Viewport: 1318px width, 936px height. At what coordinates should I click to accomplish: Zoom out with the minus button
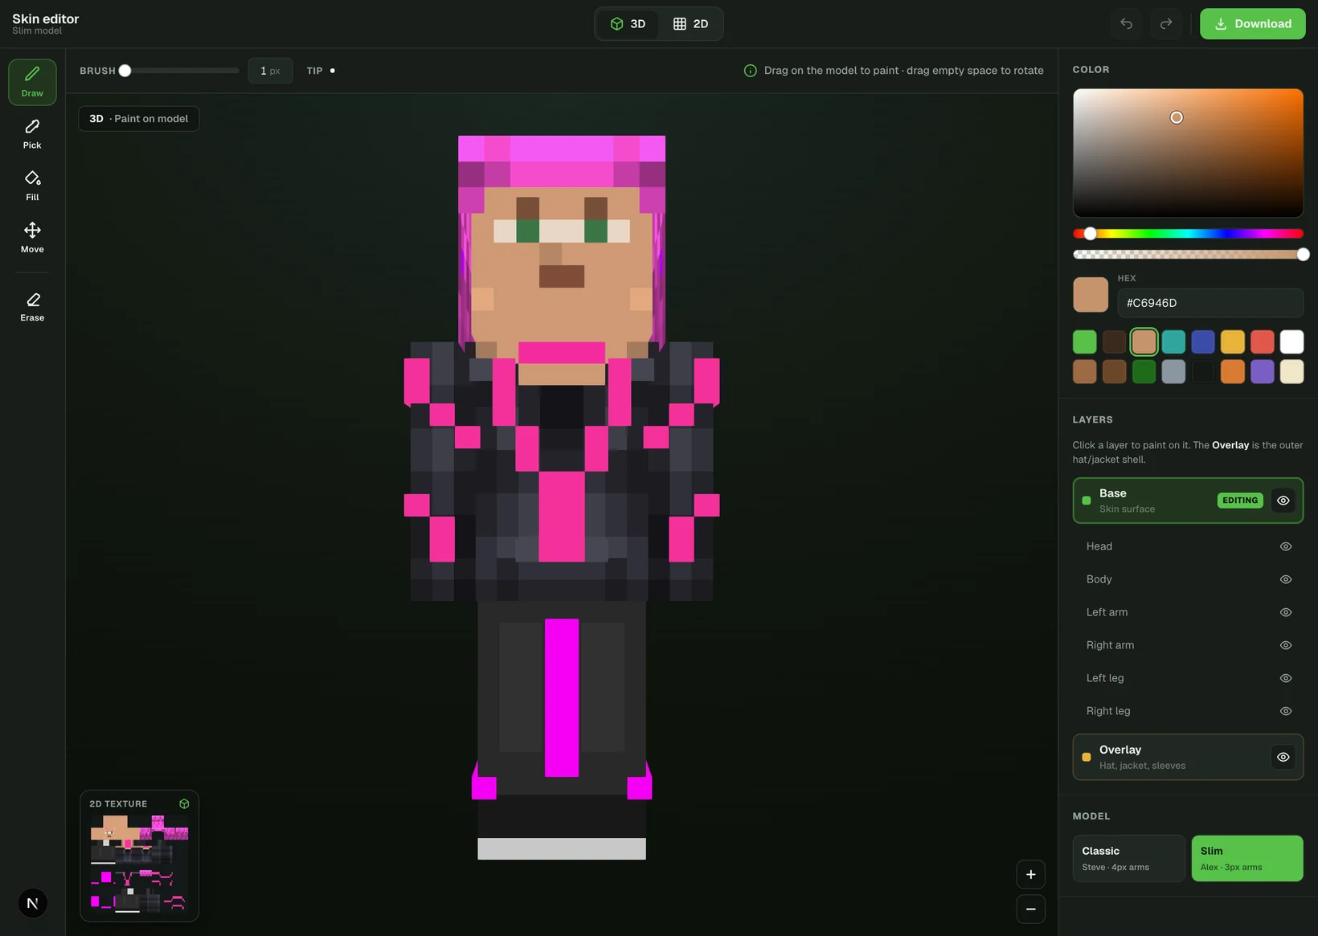point(1031,909)
